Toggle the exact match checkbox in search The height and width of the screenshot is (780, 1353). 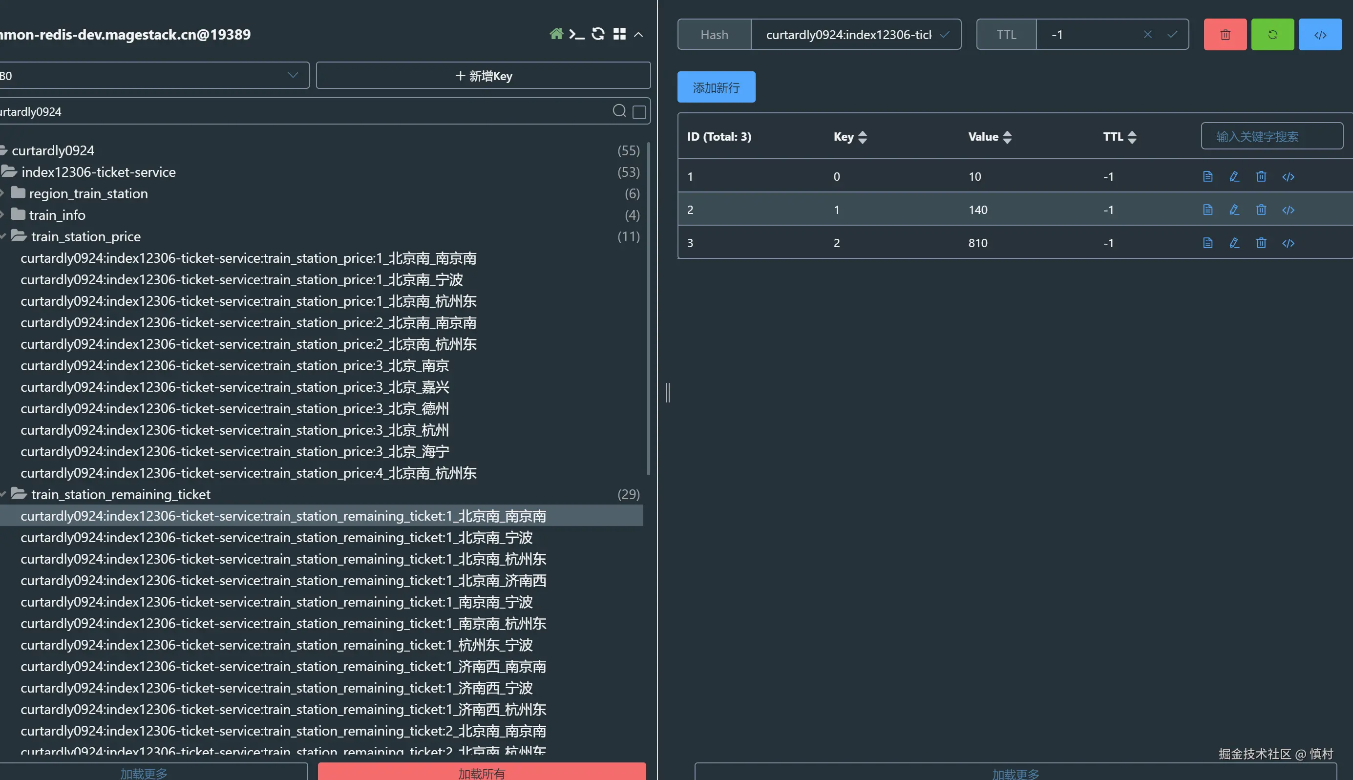[x=639, y=112]
